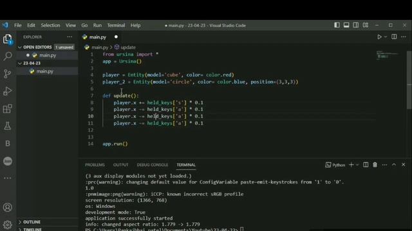Click the terminal prompt line

(x=165, y=229)
